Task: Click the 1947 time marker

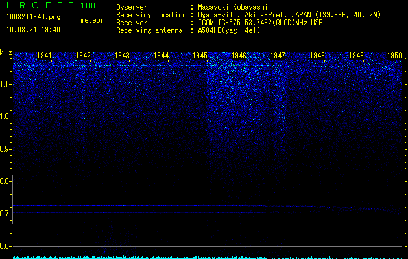Action: (x=278, y=56)
